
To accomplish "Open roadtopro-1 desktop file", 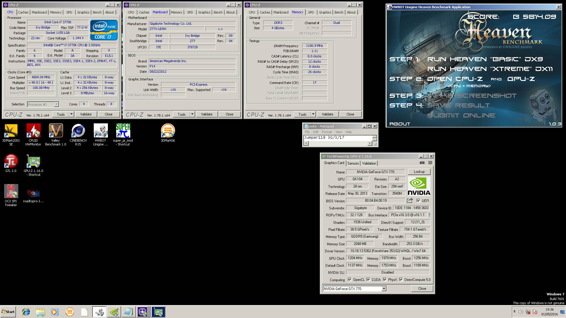I will [33, 195].
